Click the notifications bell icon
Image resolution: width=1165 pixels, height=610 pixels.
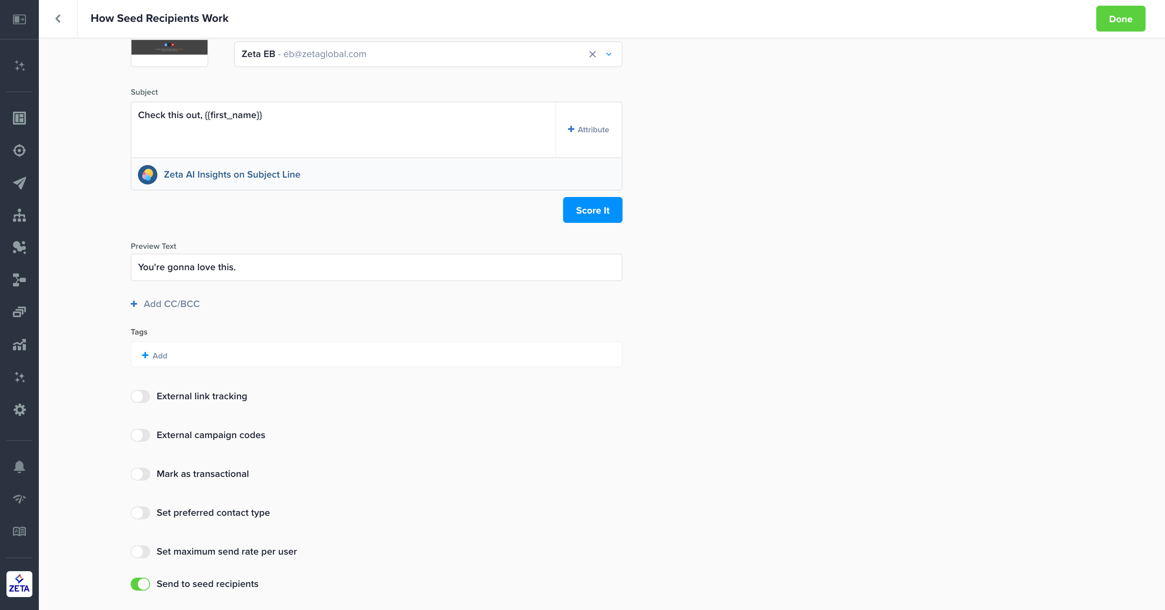tap(19, 466)
